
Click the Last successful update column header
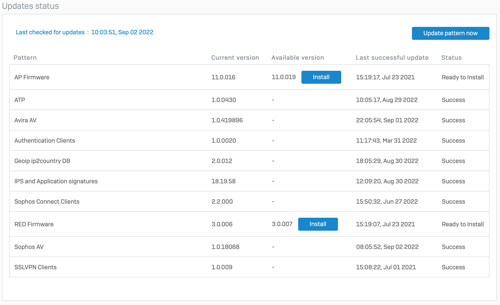point(392,57)
